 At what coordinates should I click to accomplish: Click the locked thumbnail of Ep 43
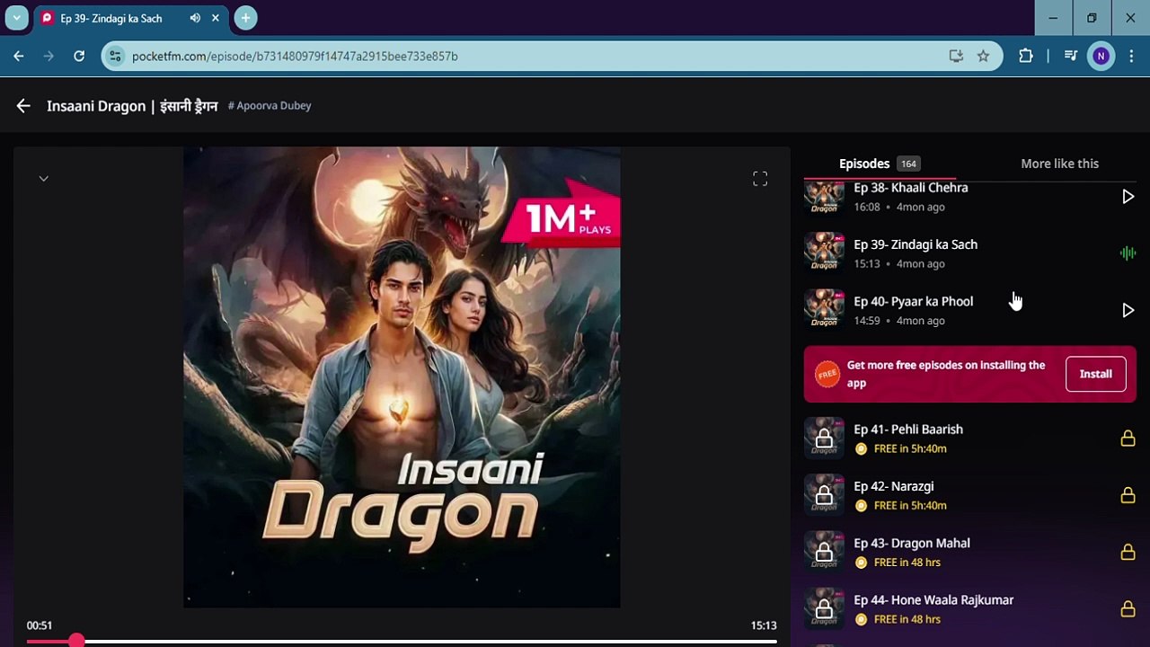(x=824, y=552)
